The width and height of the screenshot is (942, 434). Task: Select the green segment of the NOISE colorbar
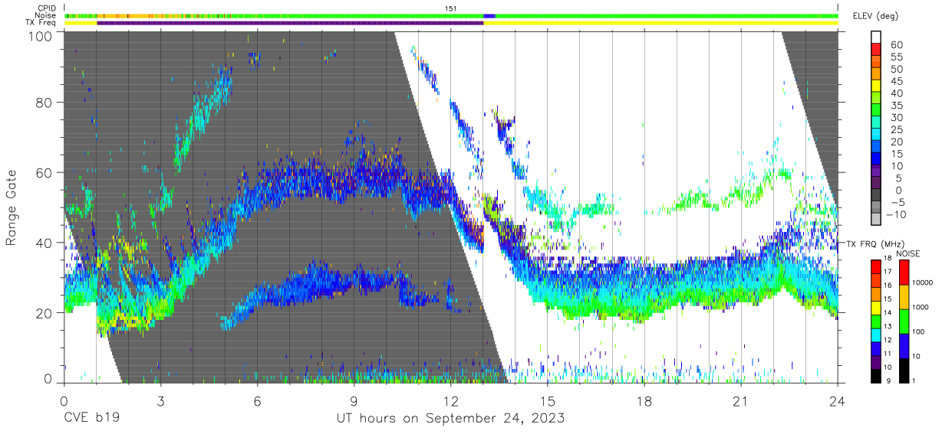(x=905, y=321)
